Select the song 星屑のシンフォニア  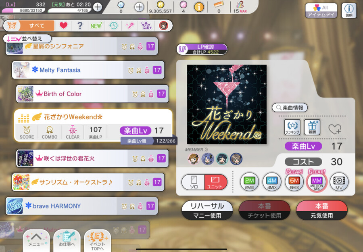pos(82,46)
